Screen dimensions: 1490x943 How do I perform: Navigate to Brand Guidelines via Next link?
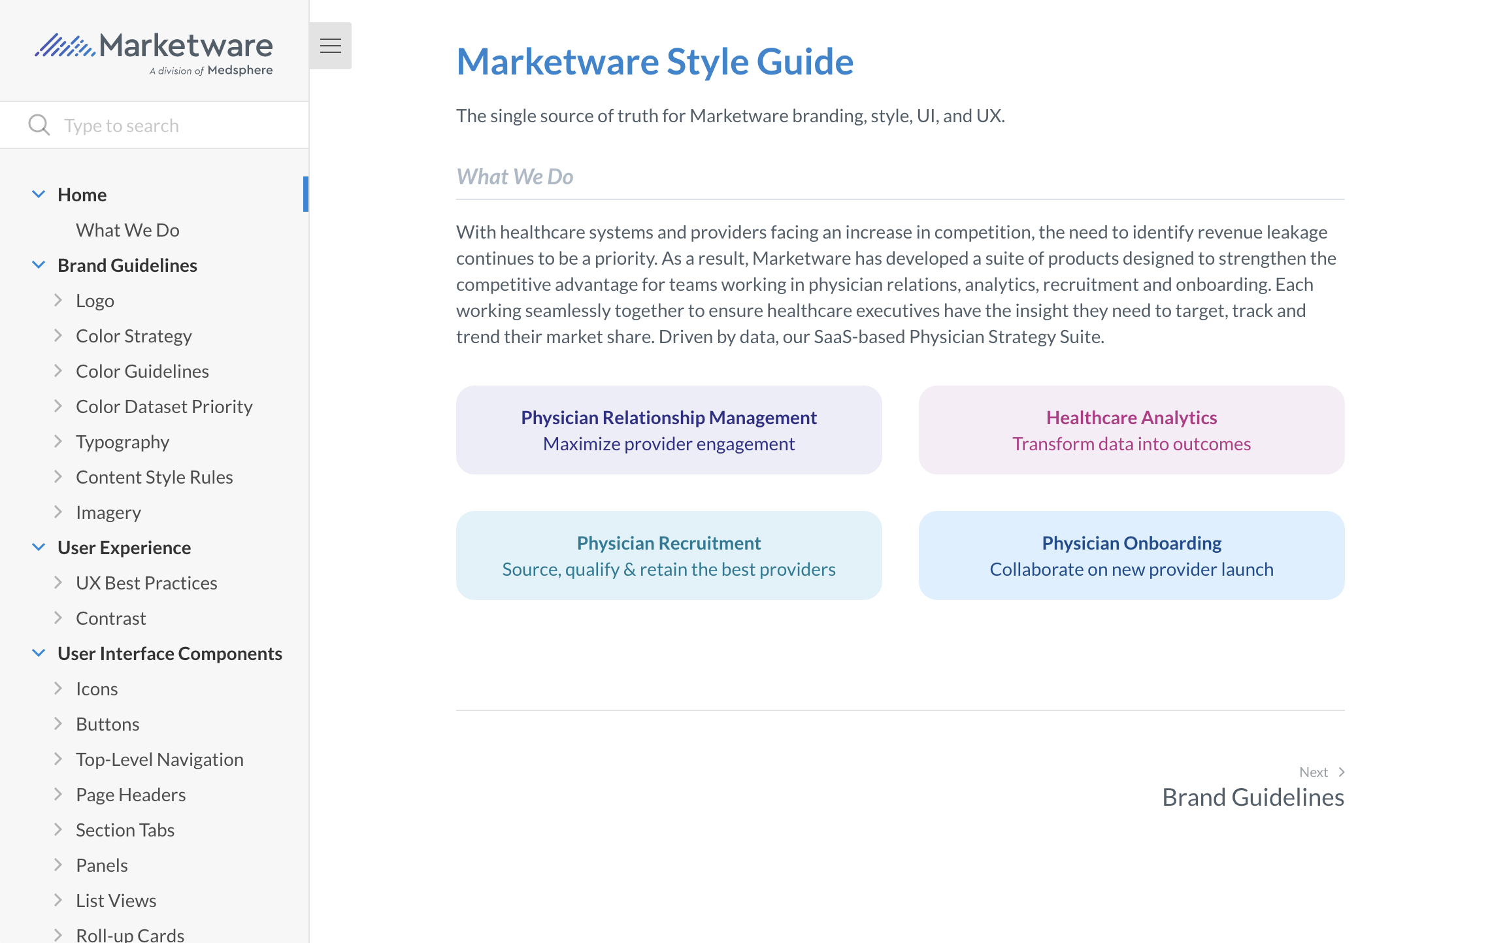point(1253,797)
